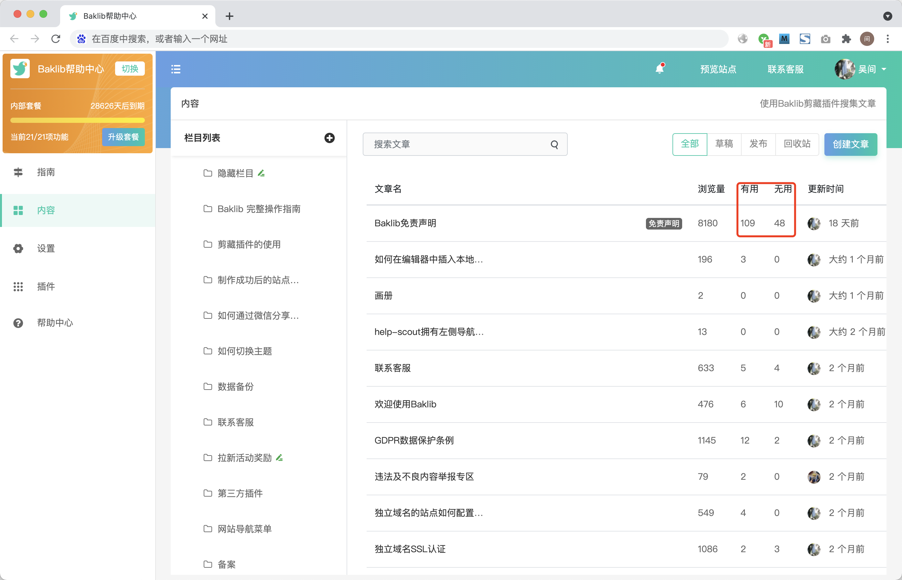The image size is (902, 580).
Task: Click the blue M extension icon
Action: pyautogui.click(x=784, y=39)
